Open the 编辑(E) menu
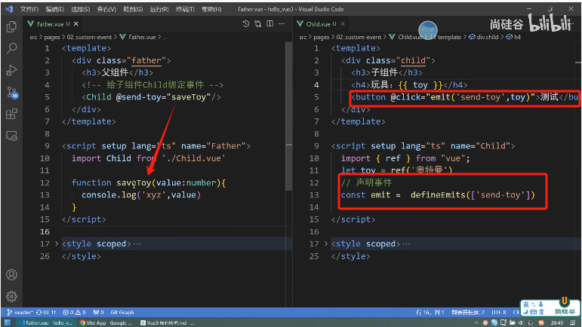The image size is (582, 327). (55, 9)
